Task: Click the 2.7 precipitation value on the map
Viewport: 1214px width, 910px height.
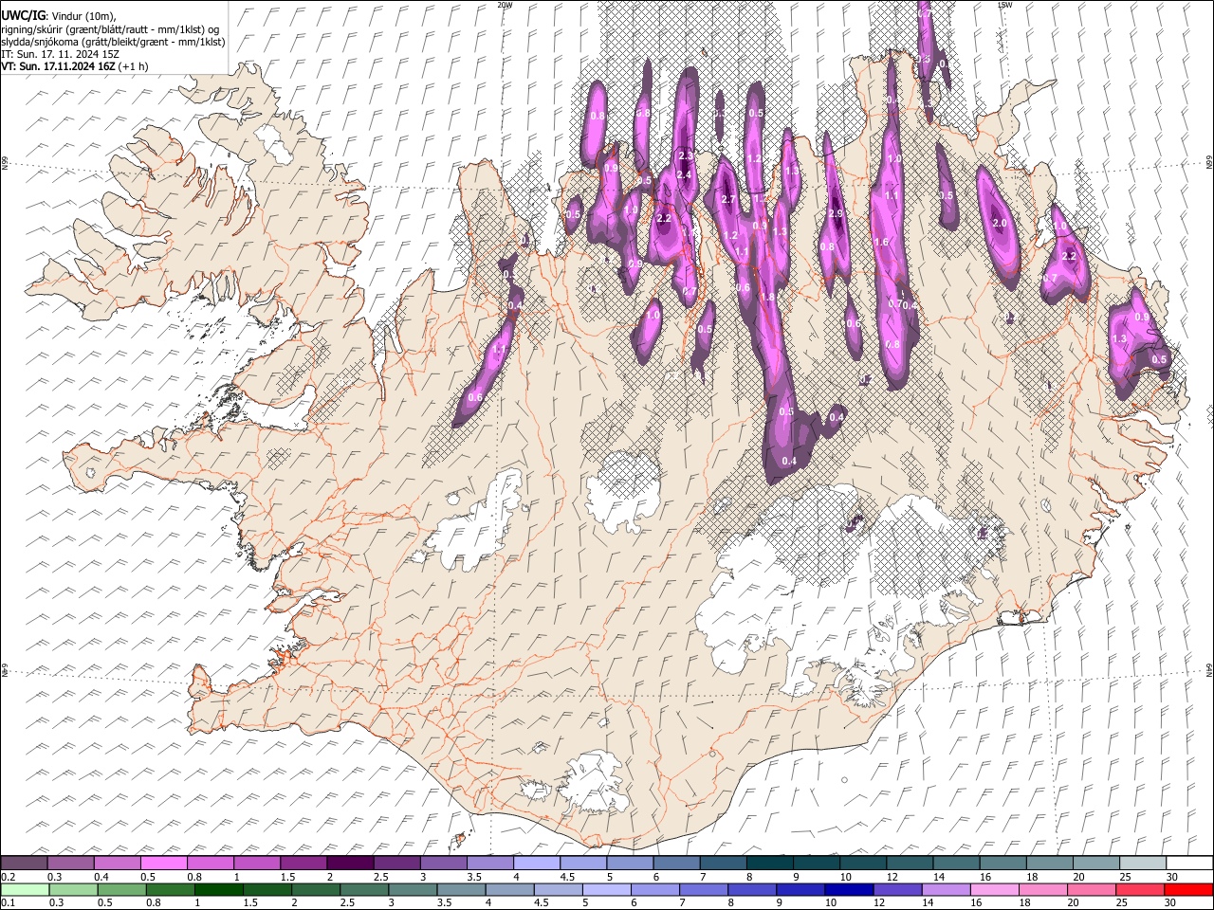Action: point(729,199)
